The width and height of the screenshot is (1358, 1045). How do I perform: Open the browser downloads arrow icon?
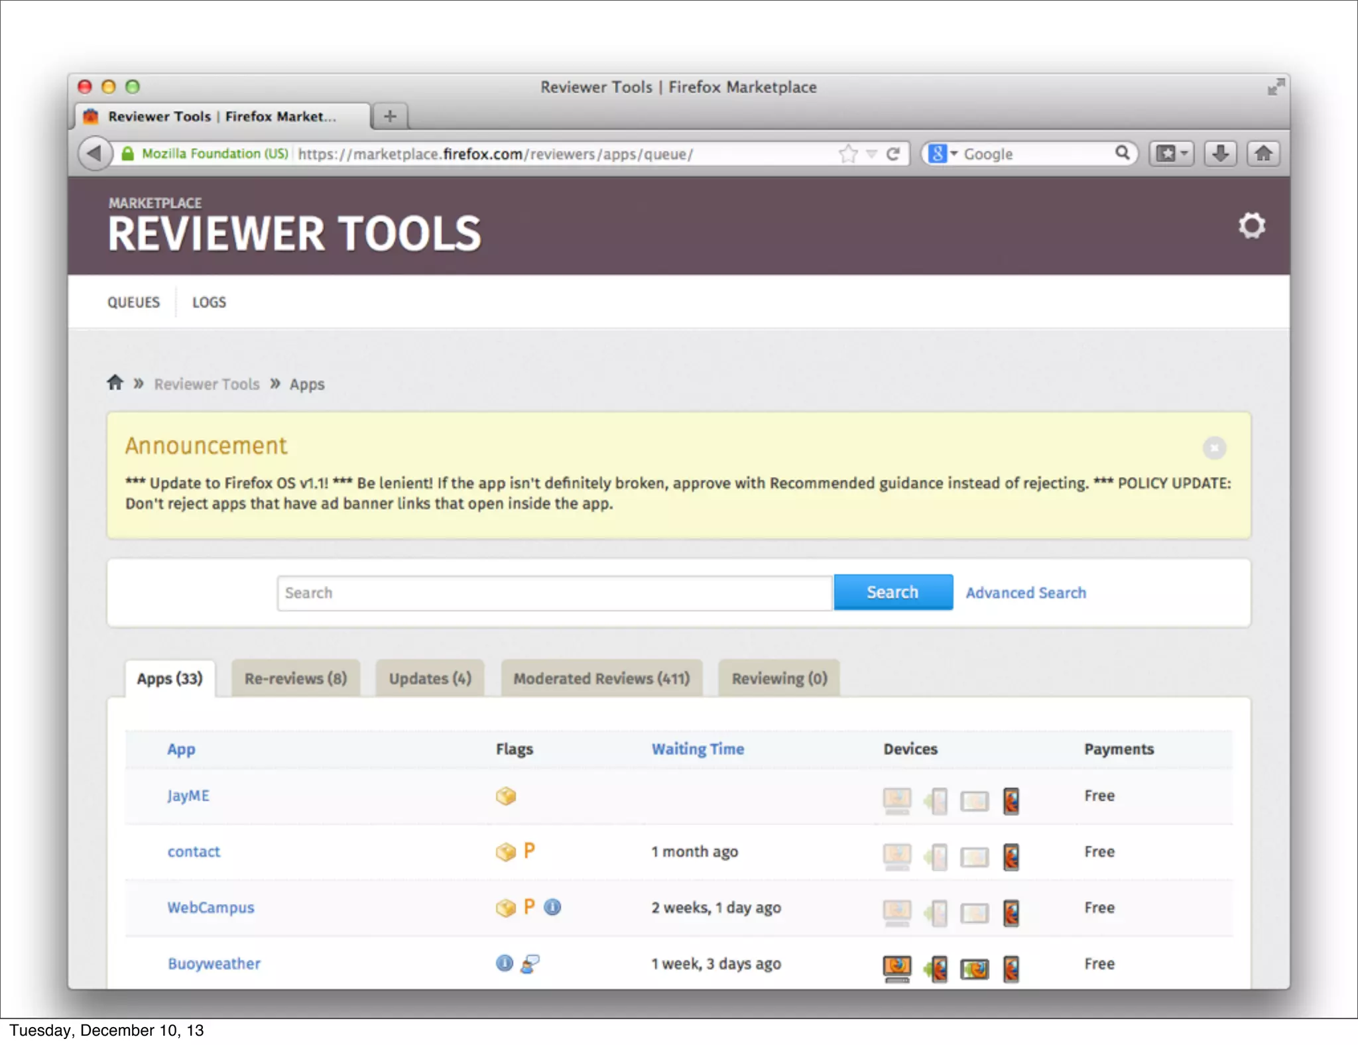click(1220, 154)
